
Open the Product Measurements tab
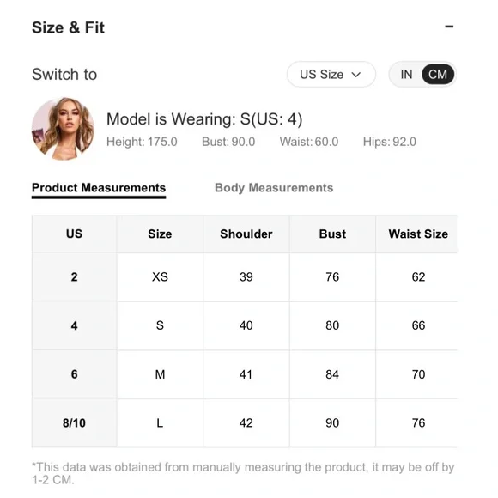tap(99, 188)
